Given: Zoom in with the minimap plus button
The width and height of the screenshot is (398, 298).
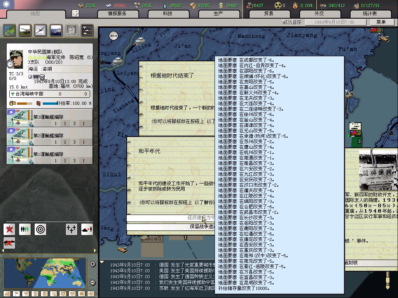Looking at the screenshot, I should coord(93,264).
